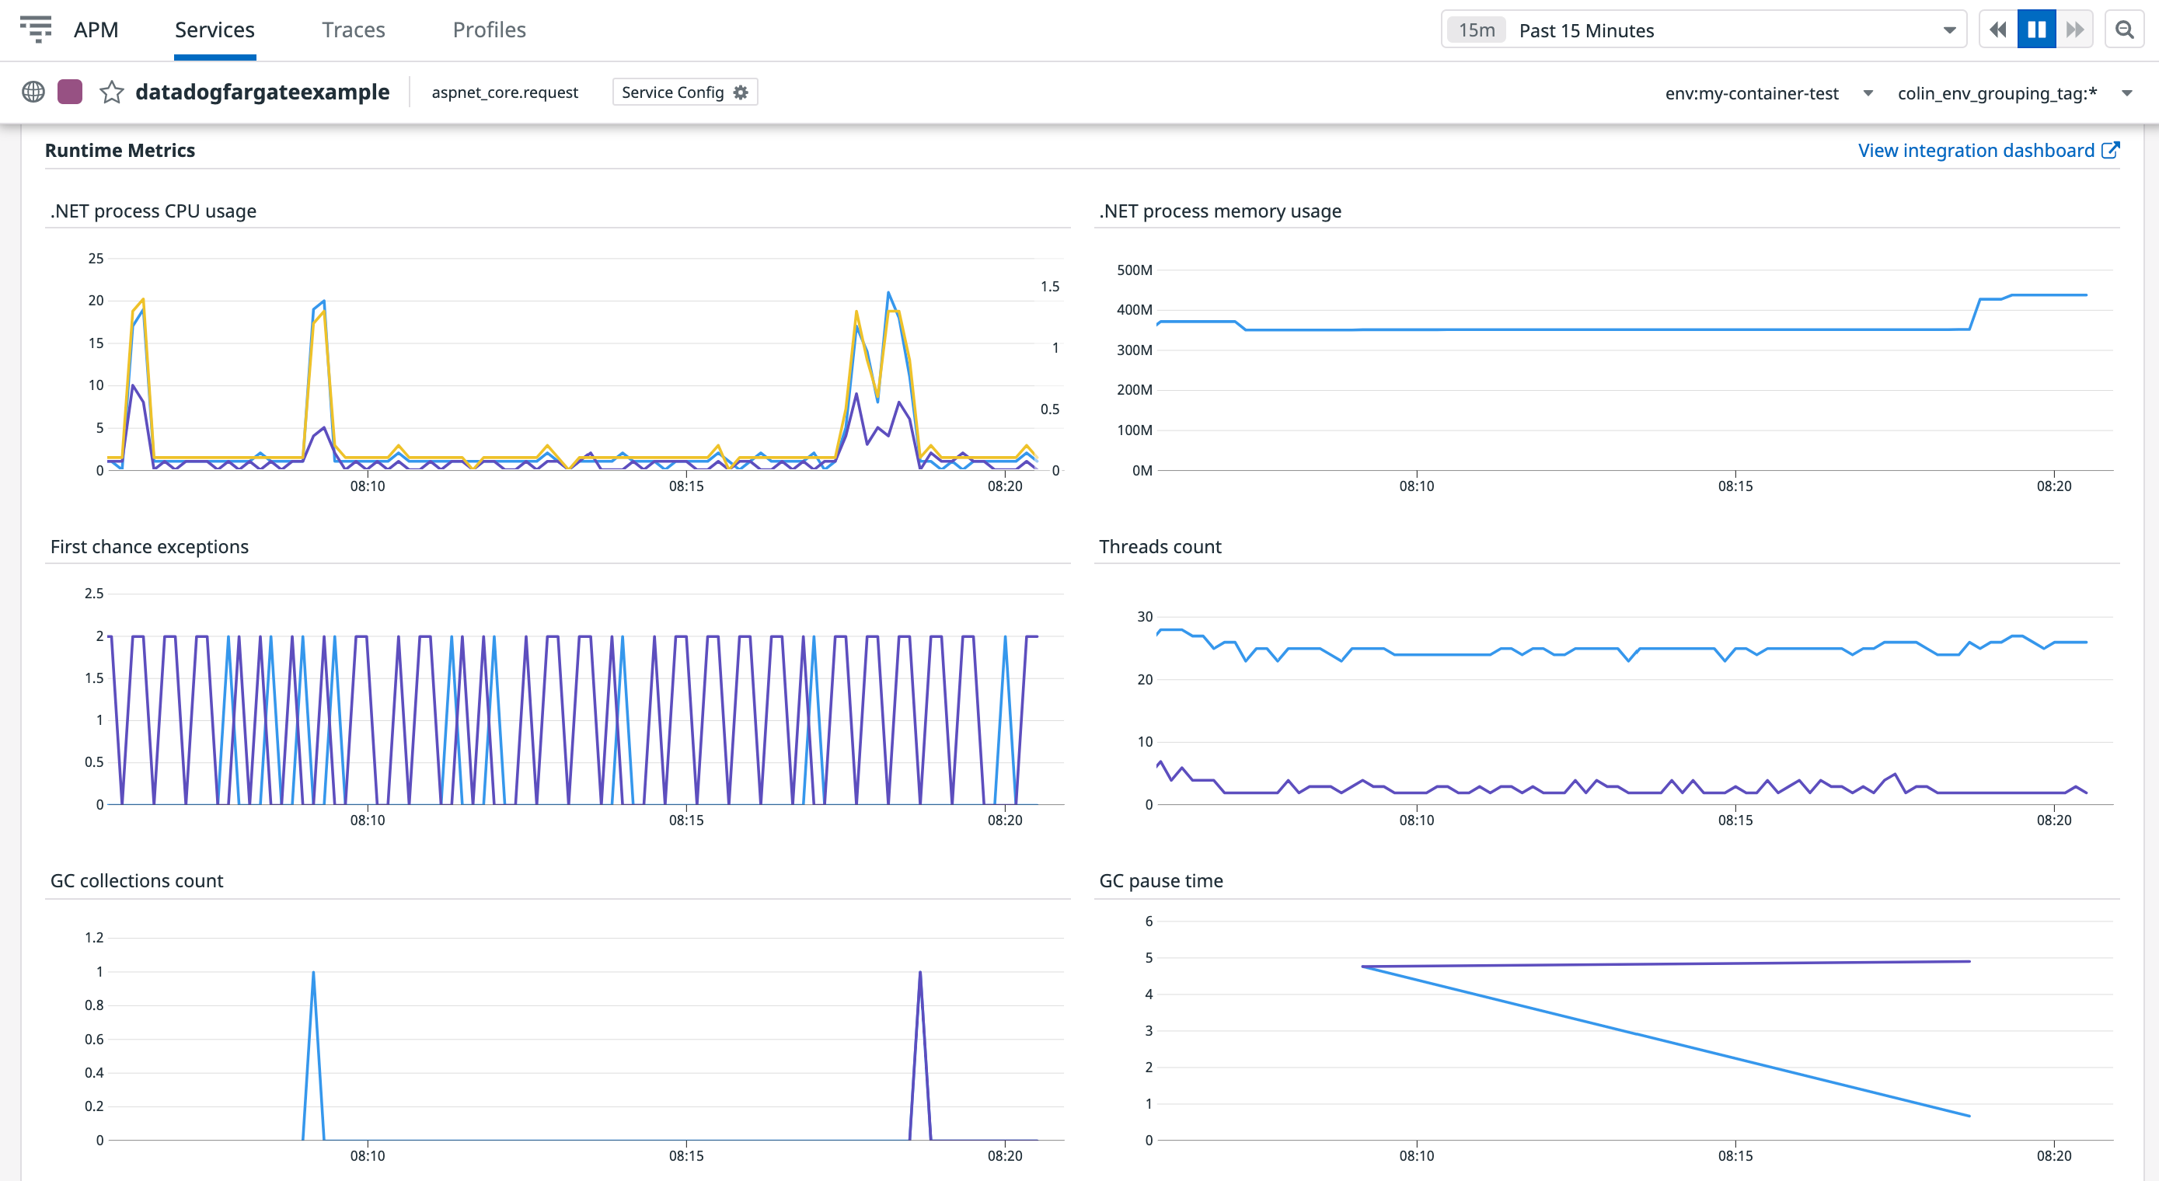Click the aspnet_core.request operation label
Screen dimensions: 2159x1181
click(x=504, y=93)
